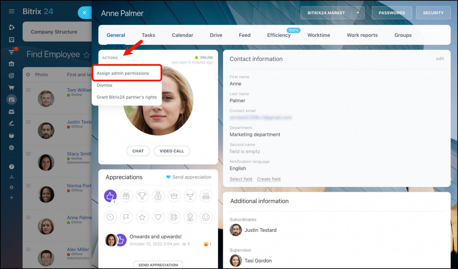Click the Select field link
Screen dimensions: 458x269
[x=241, y=179]
